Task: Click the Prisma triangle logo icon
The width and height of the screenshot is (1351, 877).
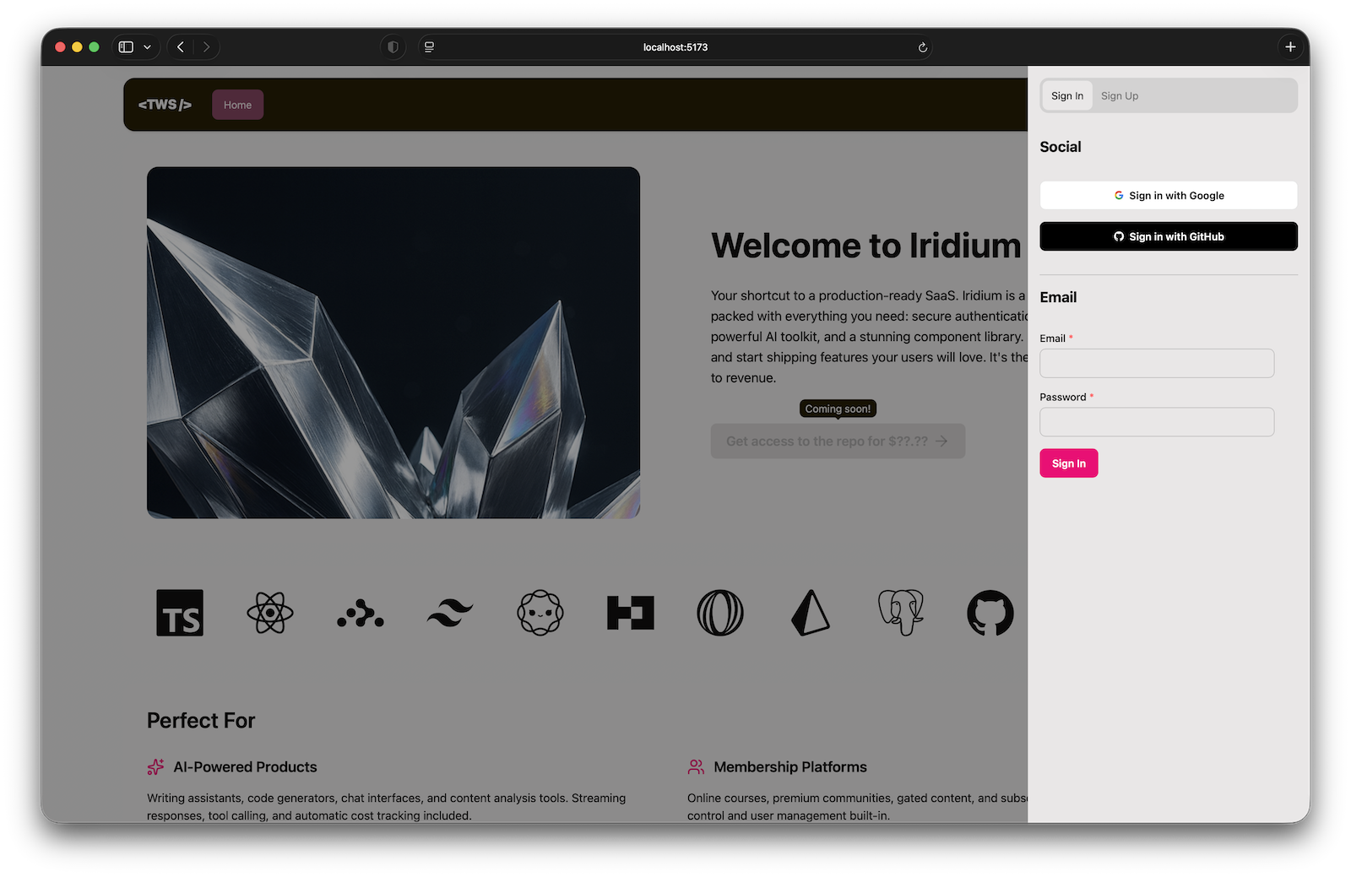Action: tap(811, 613)
